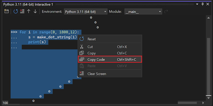Viewport: 213px width, 106px height.
Task: Click the previous history up arrow
Action: 29,11
